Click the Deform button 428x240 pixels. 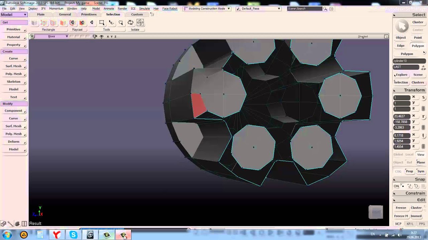pyautogui.click(x=14, y=142)
